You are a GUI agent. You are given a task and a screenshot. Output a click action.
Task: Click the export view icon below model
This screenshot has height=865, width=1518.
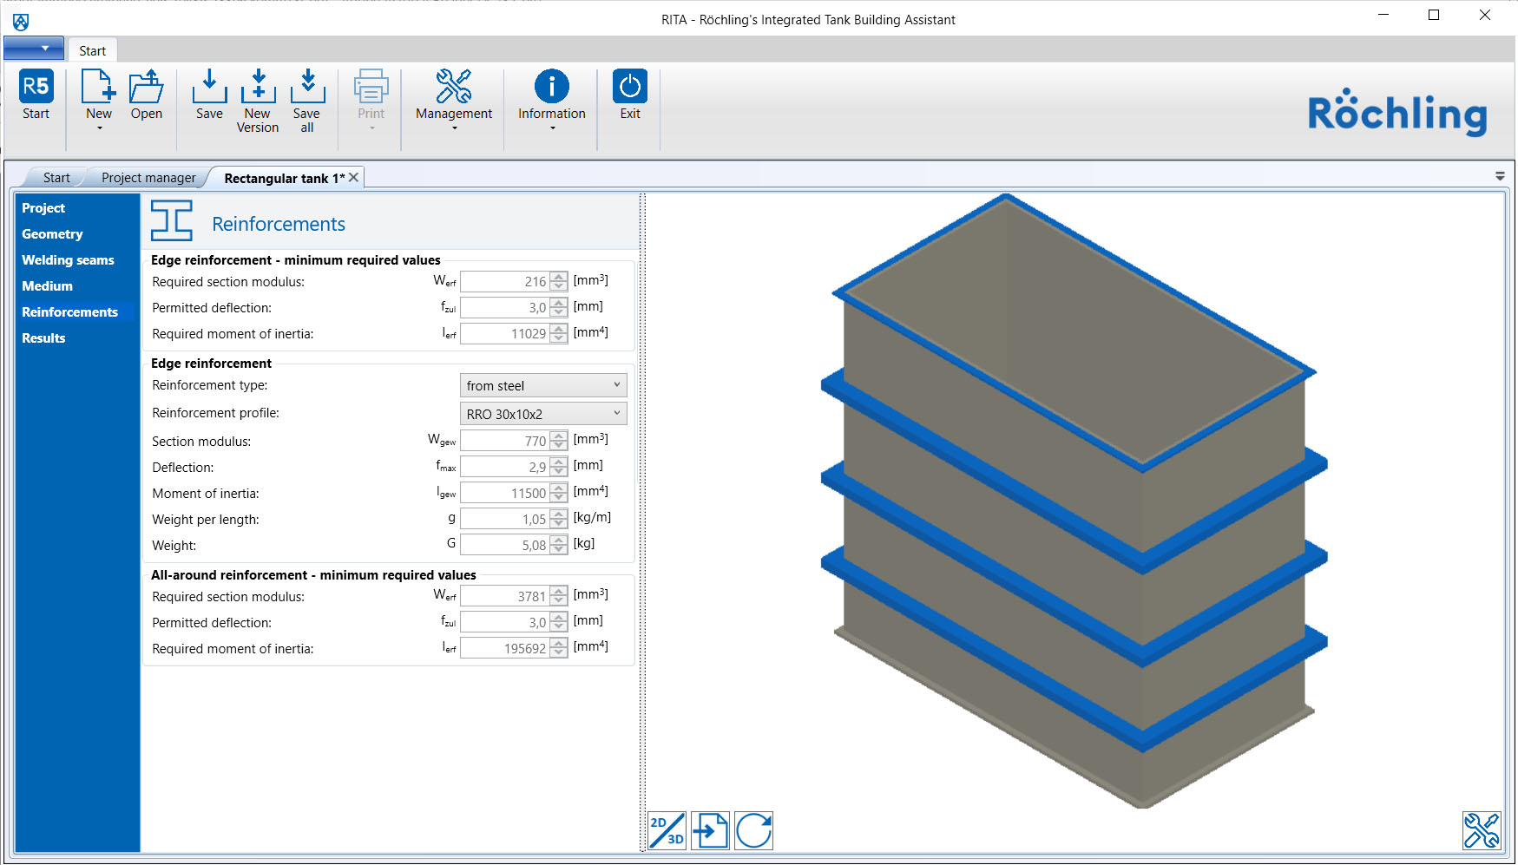tap(710, 830)
